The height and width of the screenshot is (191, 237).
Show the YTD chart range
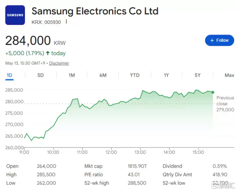135,75
